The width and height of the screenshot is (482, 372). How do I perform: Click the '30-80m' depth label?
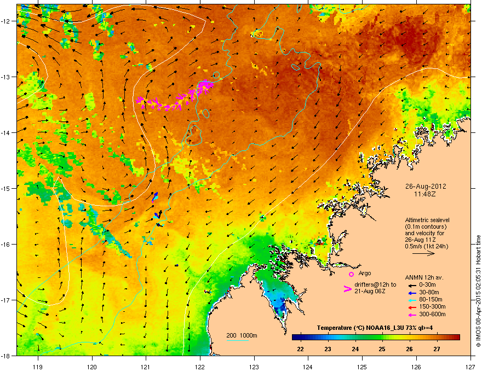[429, 292]
